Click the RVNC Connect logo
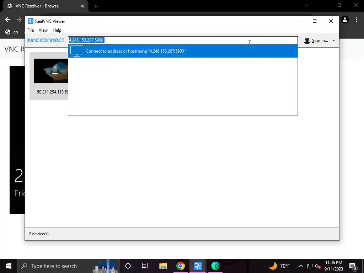Screen dimensions: 364x273 click(45, 41)
